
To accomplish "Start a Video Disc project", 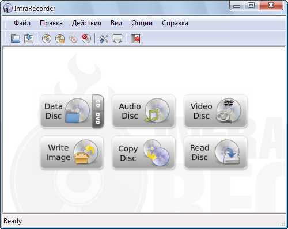I will tap(215, 111).
